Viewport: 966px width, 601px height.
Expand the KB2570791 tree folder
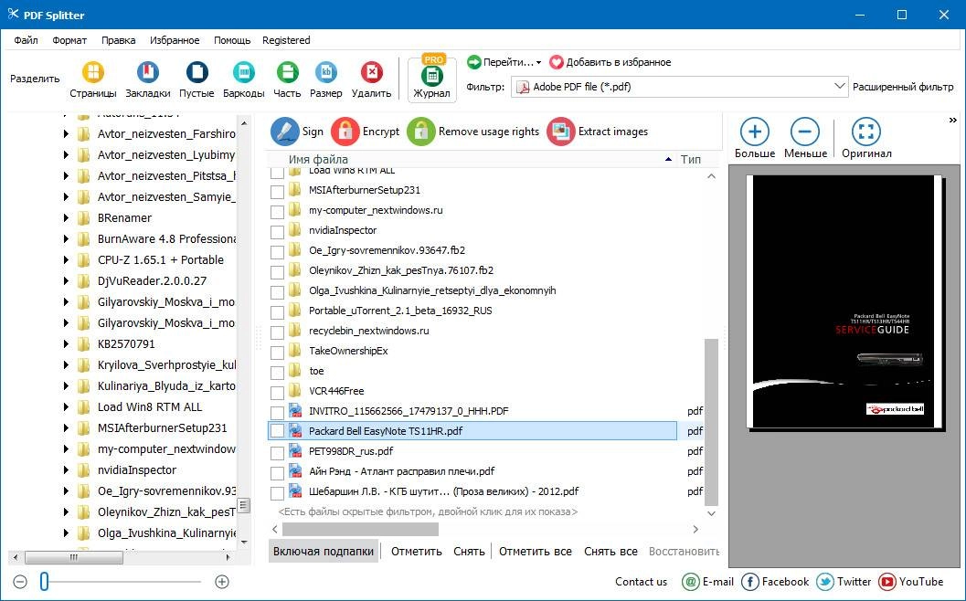[66, 344]
